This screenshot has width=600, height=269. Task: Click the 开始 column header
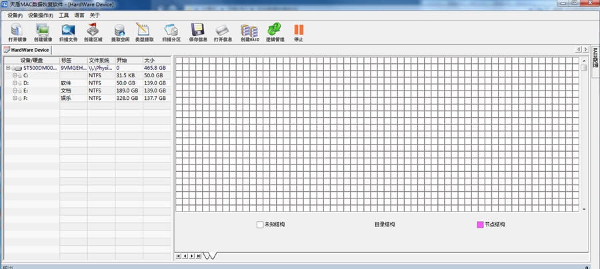(x=129, y=61)
